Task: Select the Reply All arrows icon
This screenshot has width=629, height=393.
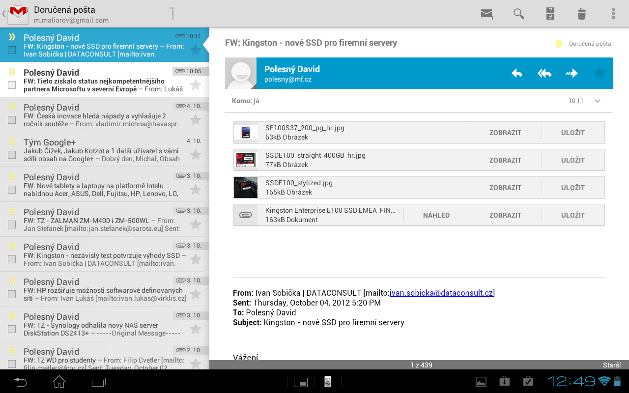Action: [x=544, y=73]
